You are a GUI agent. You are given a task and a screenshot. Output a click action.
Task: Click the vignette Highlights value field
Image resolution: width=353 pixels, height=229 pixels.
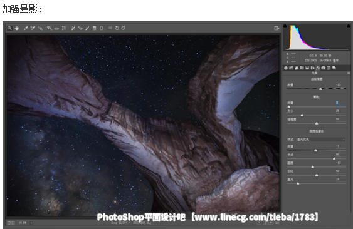(x=340, y=180)
